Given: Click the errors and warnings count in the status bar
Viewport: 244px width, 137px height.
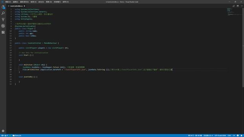Looking at the screenshot, I should 5,135.
